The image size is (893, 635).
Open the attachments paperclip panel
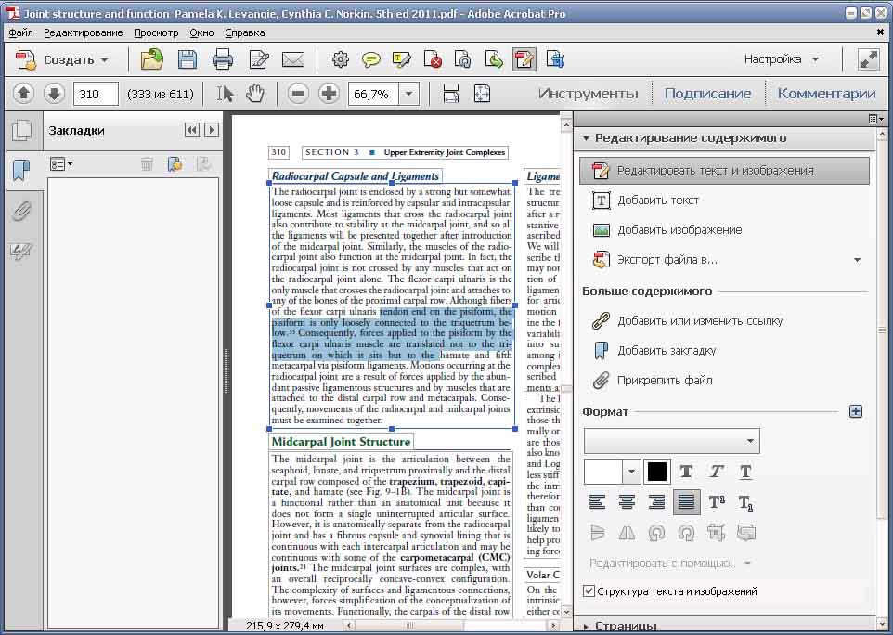click(x=21, y=211)
